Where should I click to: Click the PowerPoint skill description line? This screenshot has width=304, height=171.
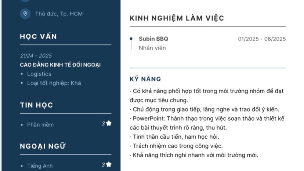(207, 119)
